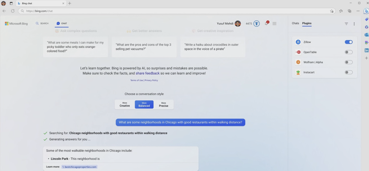The height and width of the screenshot is (171, 369).
Task: Click the Wolfram | Alpha plugin name
Action: 313,62
